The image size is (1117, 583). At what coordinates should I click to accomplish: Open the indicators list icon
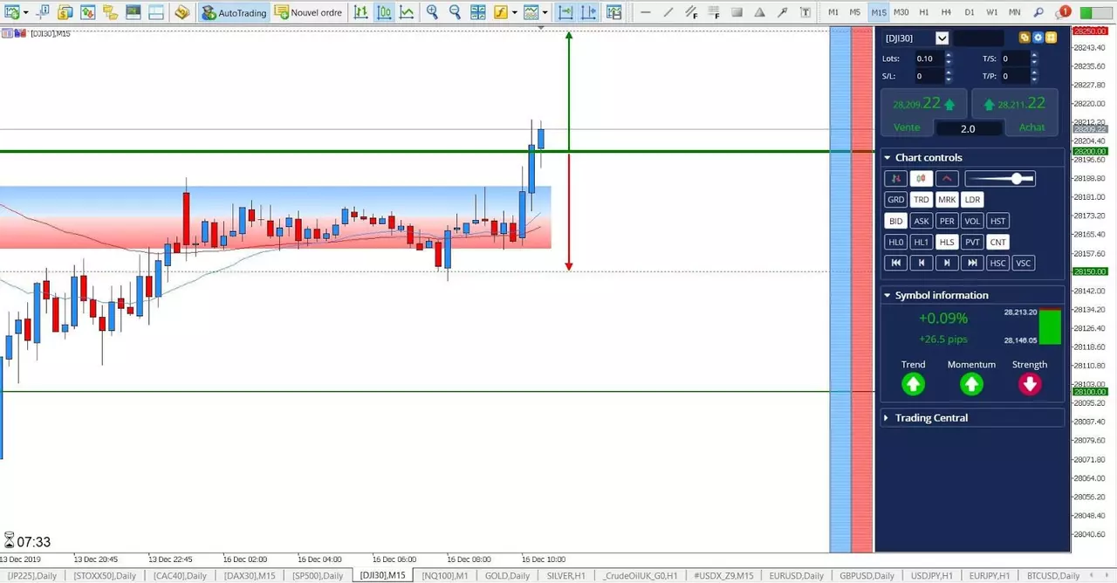(501, 13)
